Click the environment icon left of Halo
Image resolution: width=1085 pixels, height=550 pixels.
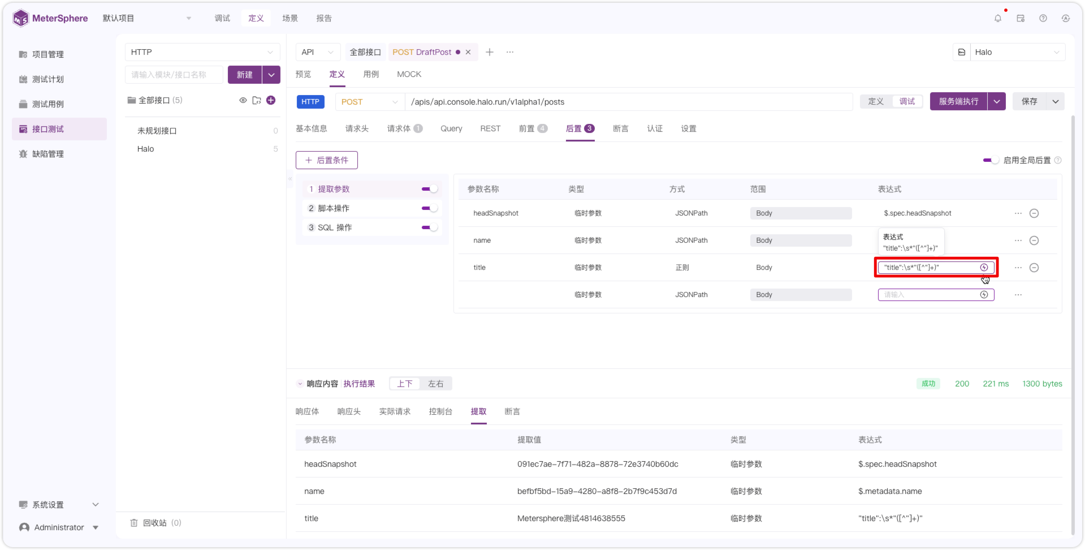962,52
